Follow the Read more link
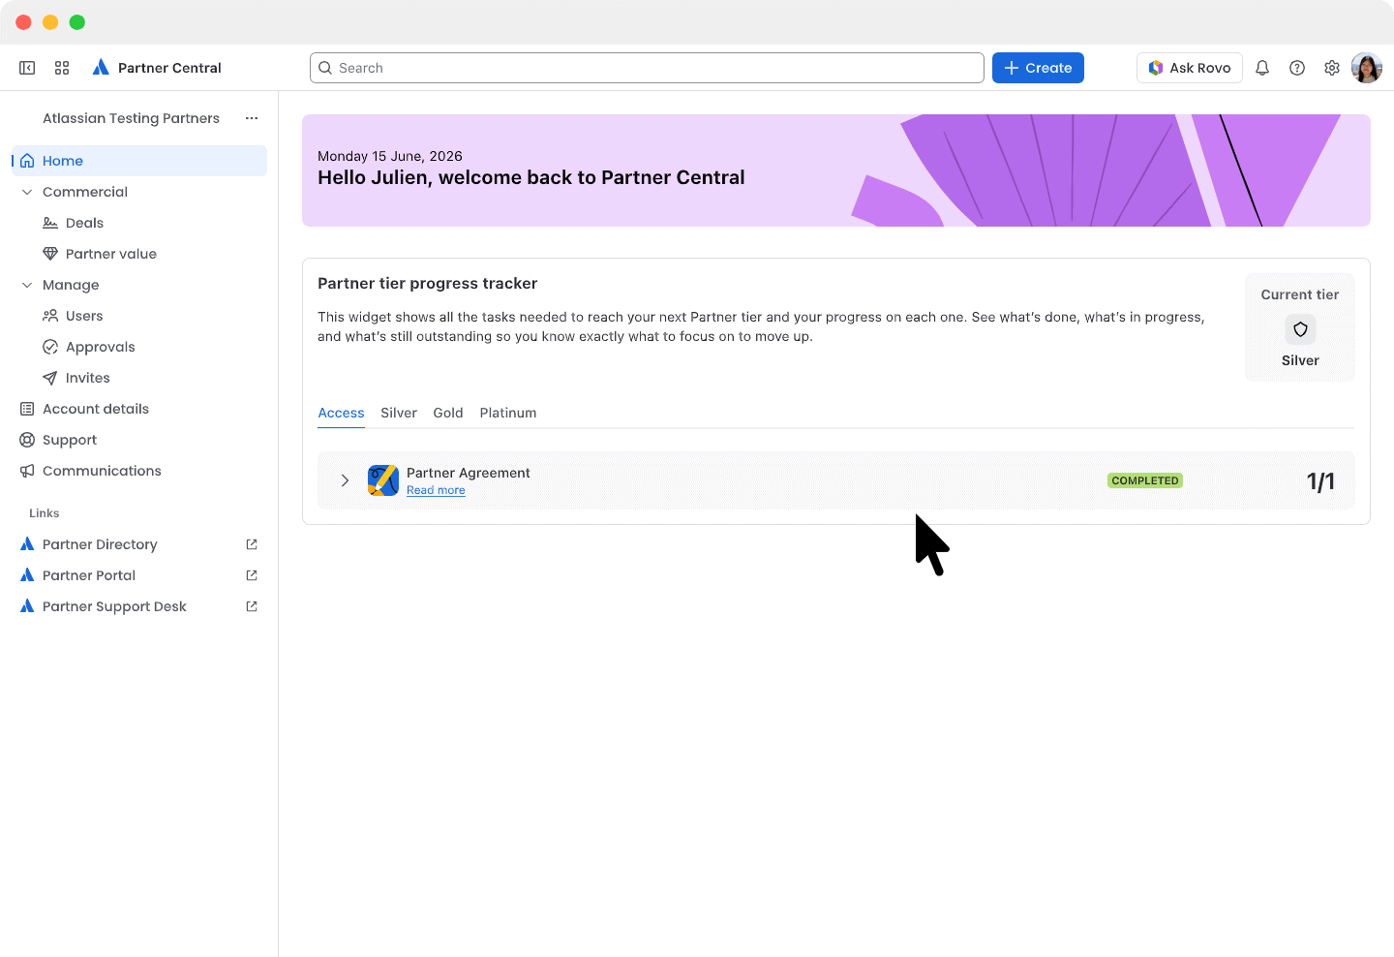The height and width of the screenshot is (957, 1394). (x=436, y=491)
